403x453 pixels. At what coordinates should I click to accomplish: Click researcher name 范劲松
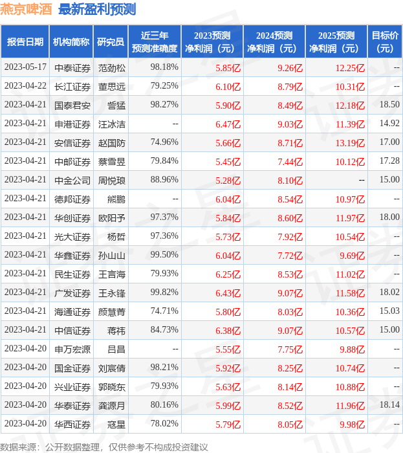point(112,68)
